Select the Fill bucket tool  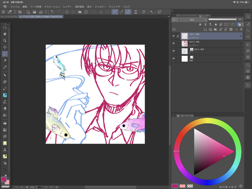click(5, 123)
